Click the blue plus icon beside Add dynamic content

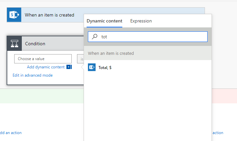(x=69, y=67)
